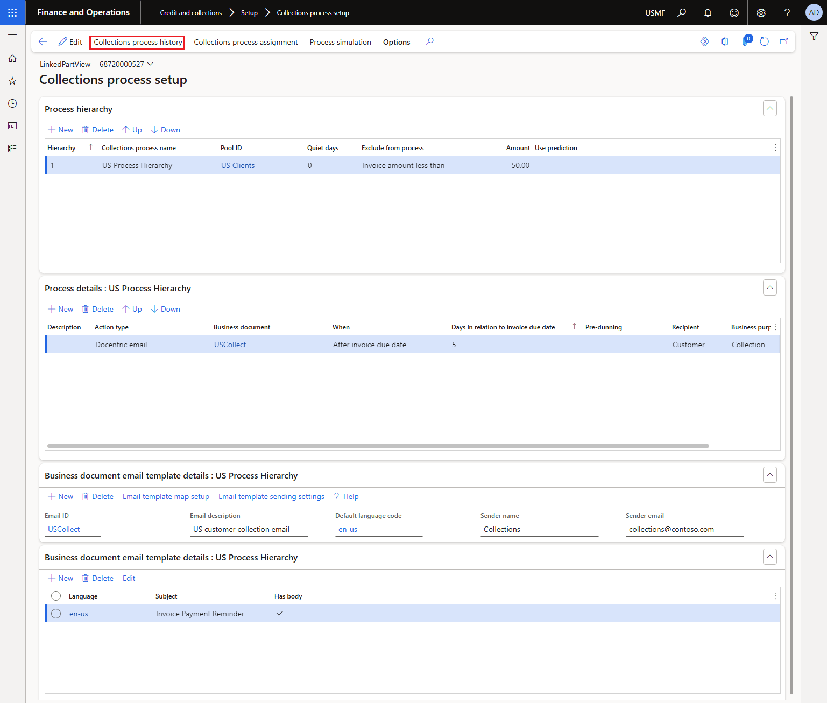Go to Home in sidebar

point(12,59)
